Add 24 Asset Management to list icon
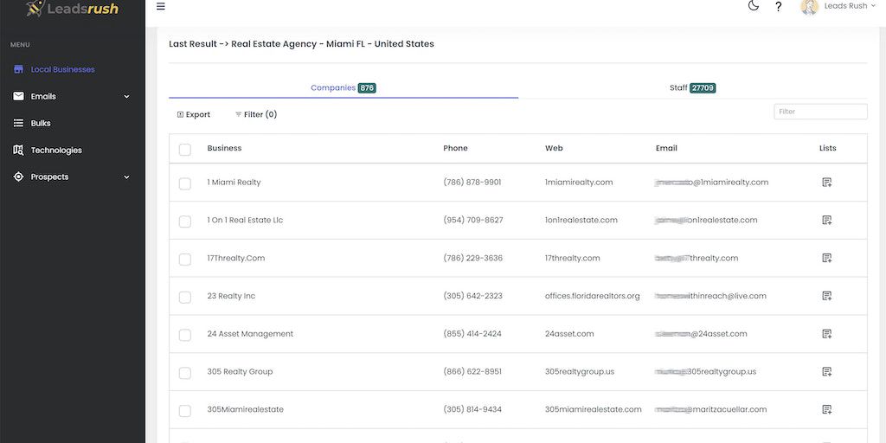886x443 pixels. pyautogui.click(x=826, y=334)
